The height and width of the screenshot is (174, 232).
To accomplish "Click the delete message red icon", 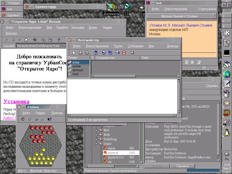I will click(124, 52).
